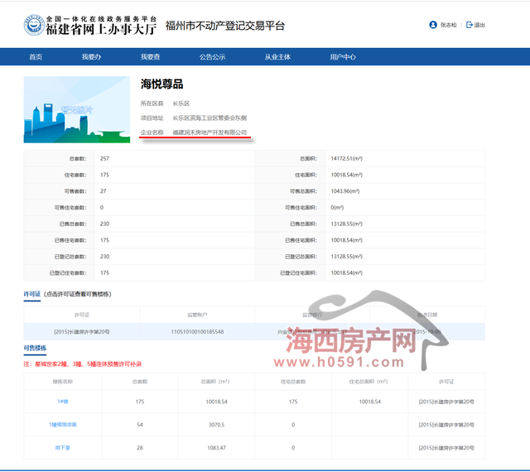Click the Fujian online service hall logo
Viewport: 530px width, 472px height.
[x=91, y=24]
